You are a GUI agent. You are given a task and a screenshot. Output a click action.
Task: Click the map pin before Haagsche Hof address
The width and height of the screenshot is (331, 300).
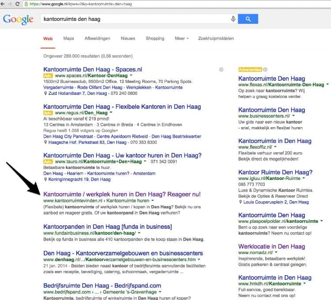click(45, 142)
